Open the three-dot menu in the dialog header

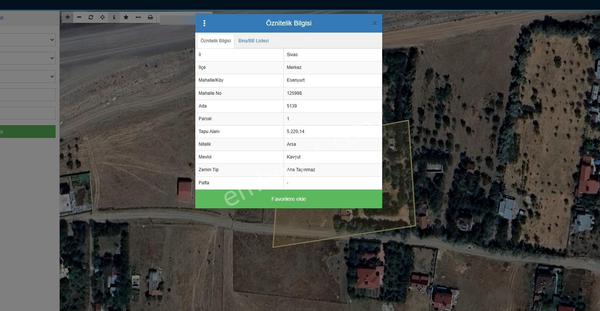coord(204,23)
